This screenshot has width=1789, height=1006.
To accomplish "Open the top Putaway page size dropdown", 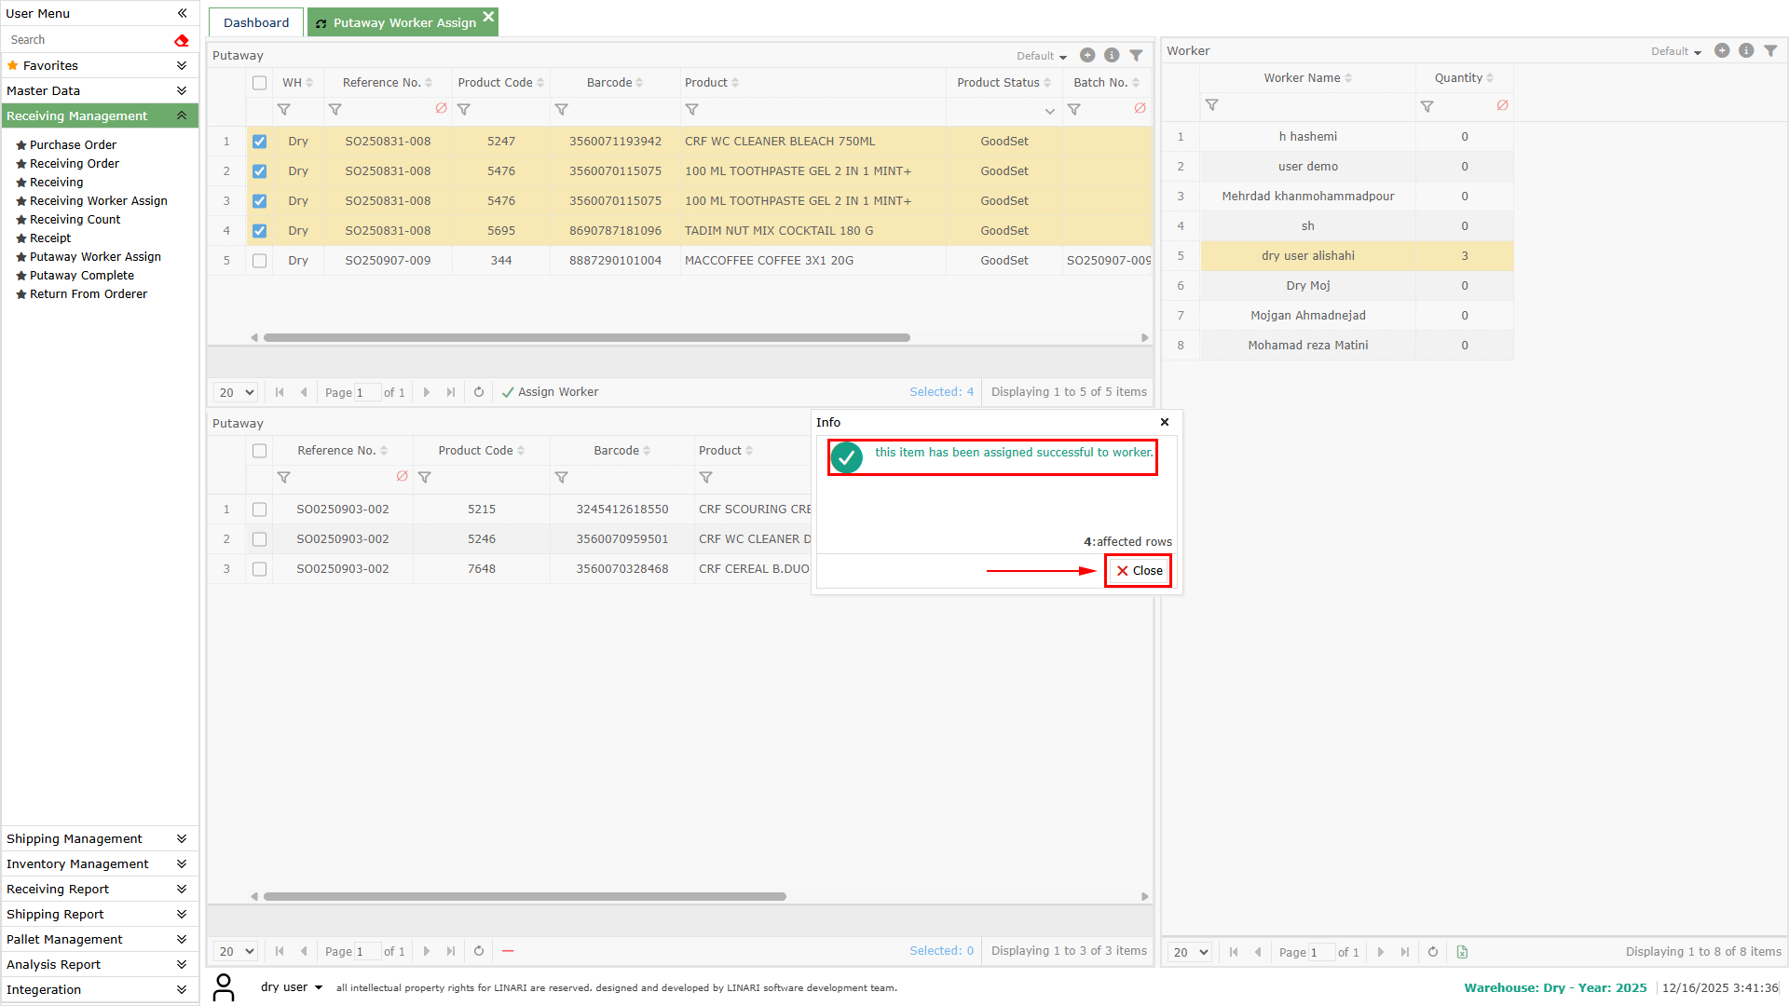I will (236, 392).
